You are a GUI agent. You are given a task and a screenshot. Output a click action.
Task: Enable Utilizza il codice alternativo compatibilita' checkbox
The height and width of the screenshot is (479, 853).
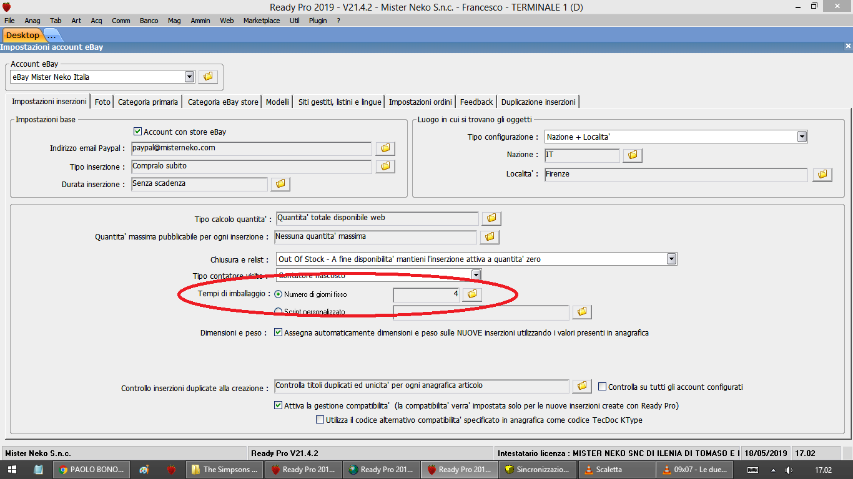(x=320, y=420)
